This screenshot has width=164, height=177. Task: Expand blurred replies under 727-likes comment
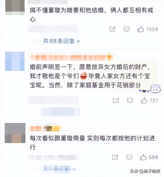(x=60, y=112)
